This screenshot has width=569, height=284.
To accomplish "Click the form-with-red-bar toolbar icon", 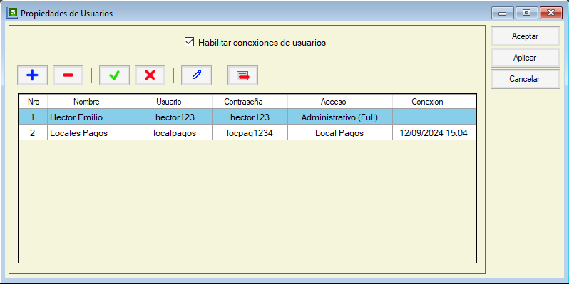I will point(242,75).
